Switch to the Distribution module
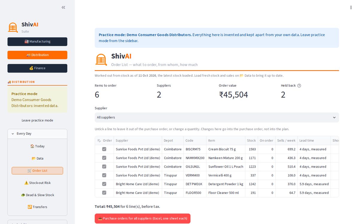359x224 pixels. click(37, 55)
